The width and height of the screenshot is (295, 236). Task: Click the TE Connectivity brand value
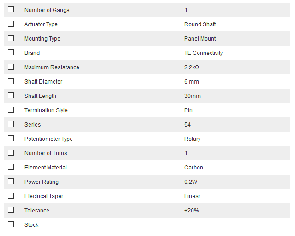pos(203,53)
